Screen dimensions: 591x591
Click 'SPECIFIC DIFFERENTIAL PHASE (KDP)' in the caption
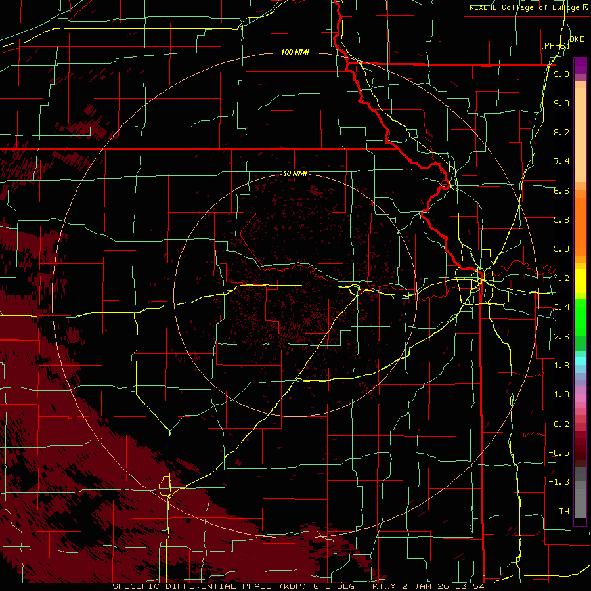(x=211, y=586)
